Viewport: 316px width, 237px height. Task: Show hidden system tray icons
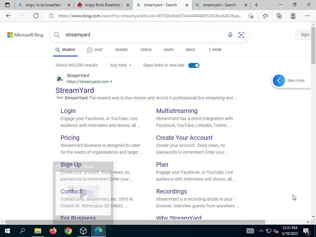261,231
